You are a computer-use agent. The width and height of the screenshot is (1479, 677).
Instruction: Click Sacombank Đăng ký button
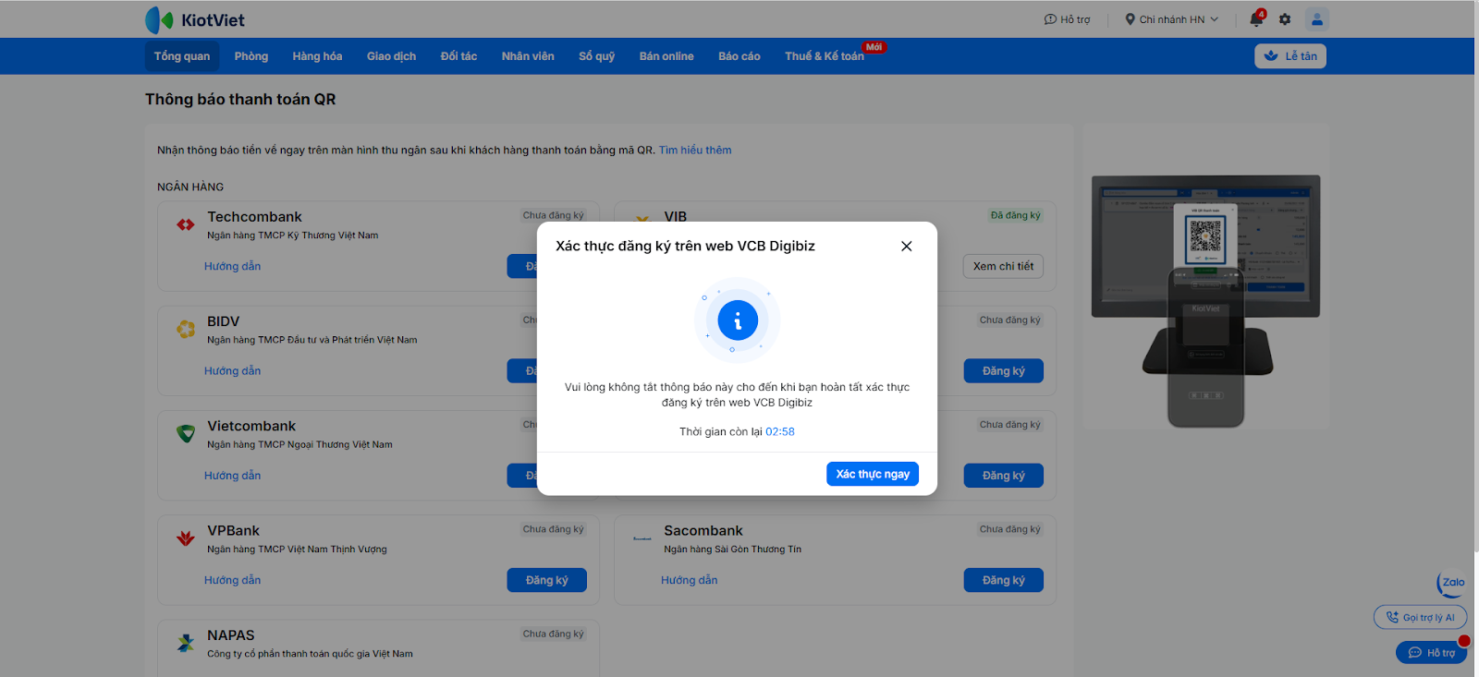tap(1004, 580)
